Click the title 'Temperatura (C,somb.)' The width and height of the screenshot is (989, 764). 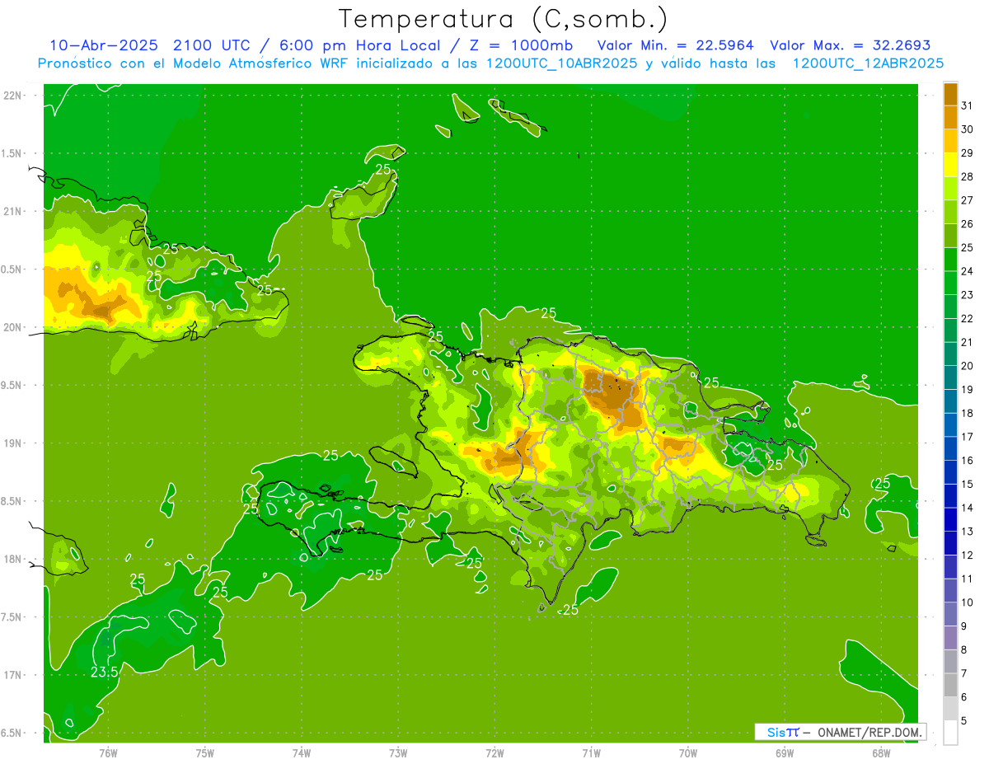tap(504, 20)
